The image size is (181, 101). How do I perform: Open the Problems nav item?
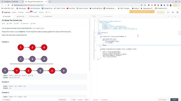point(21,12)
